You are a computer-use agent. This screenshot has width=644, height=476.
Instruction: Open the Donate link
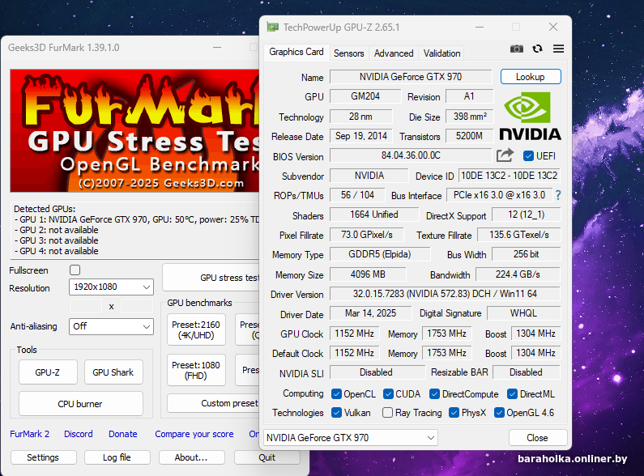(x=123, y=434)
